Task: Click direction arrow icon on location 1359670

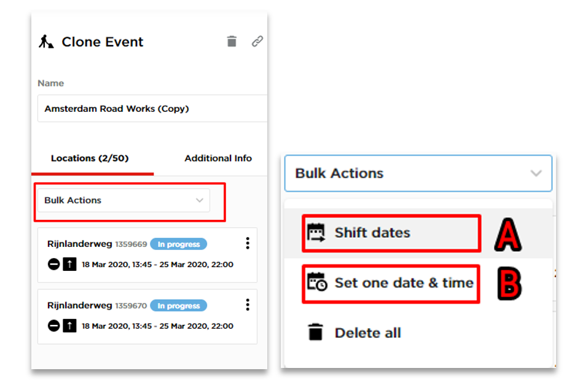Action: tap(69, 326)
